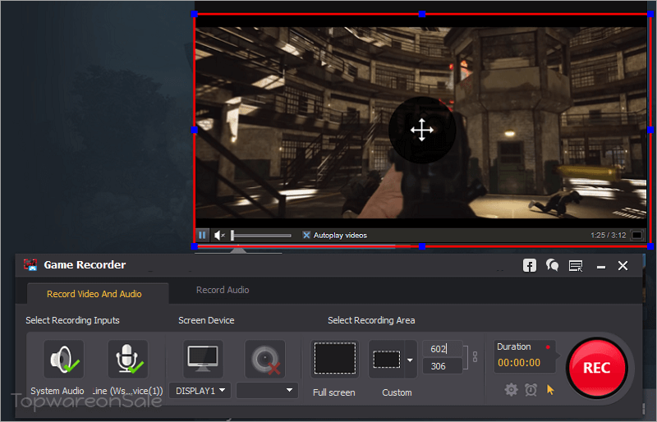The height and width of the screenshot is (422, 657).
Task: Expand the Custom area size dropdown arrow
Action: [410, 360]
